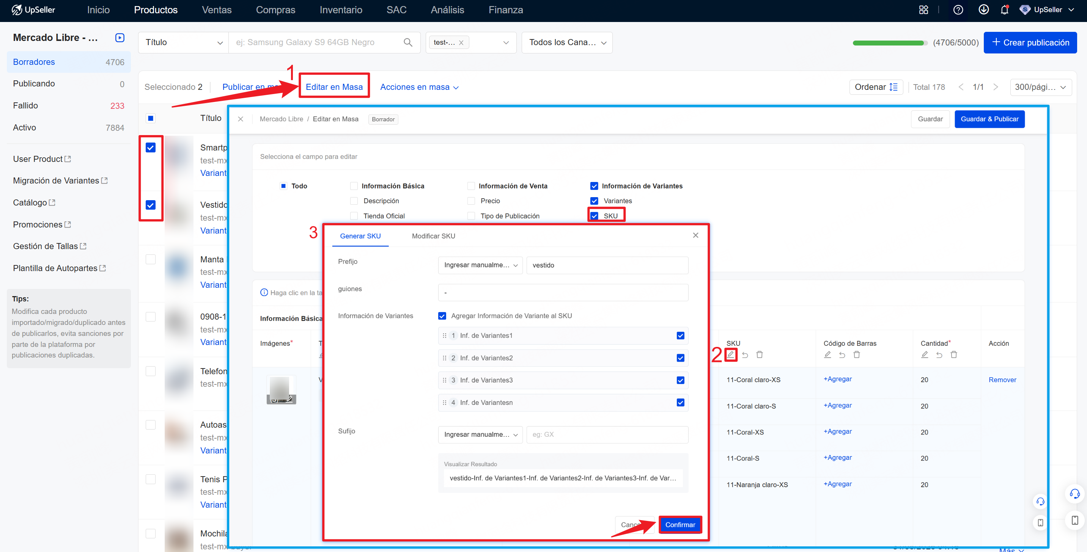The height and width of the screenshot is (552, 1087).
Task: Close the Editar en Masa panel
Action: coord(241,119)
